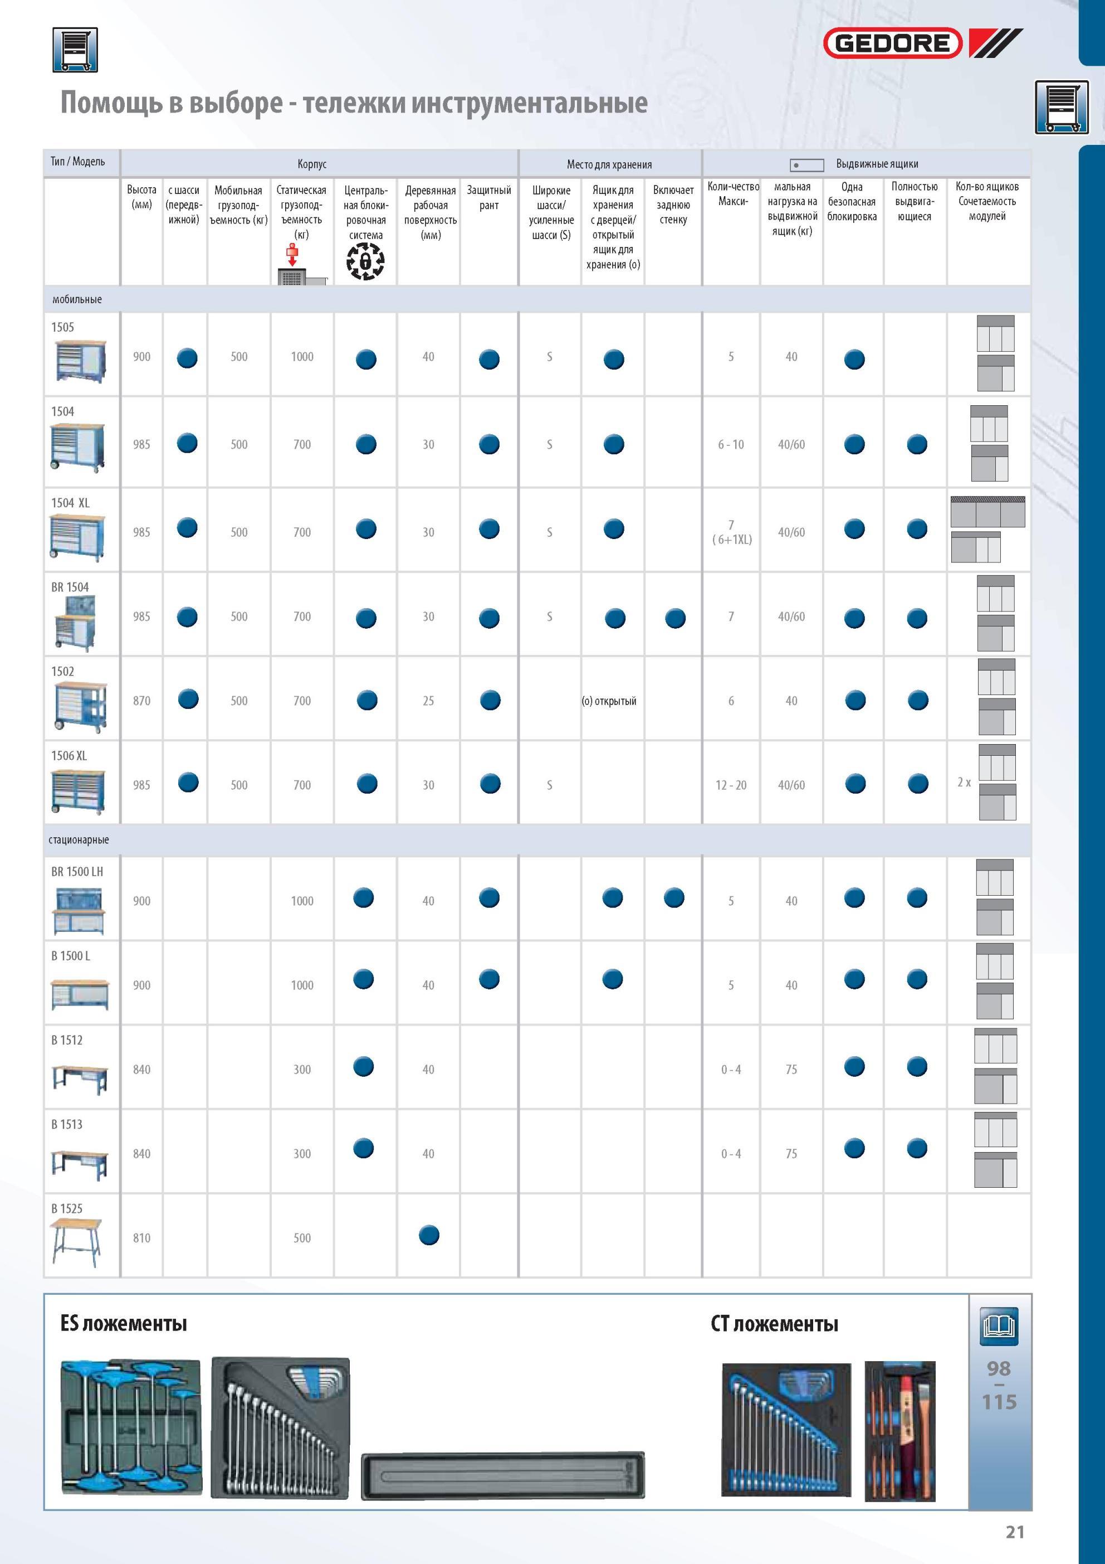Click the CT hammer and chisel tray image
Image resolution: width=1105 pixels, height=1564 pixels.
(x=900, y=1431)
